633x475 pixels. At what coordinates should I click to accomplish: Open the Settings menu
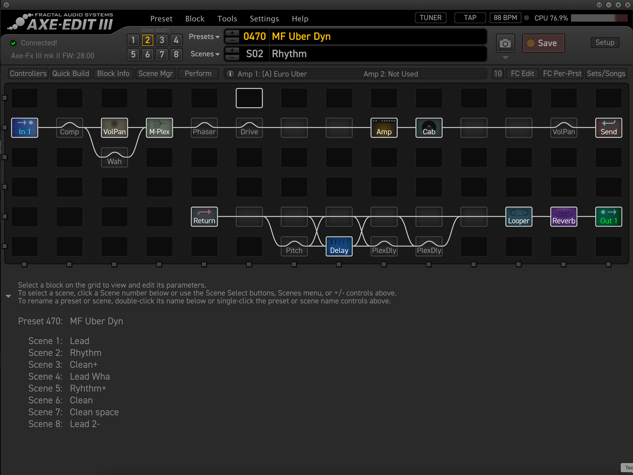click(x=264, y=18)
